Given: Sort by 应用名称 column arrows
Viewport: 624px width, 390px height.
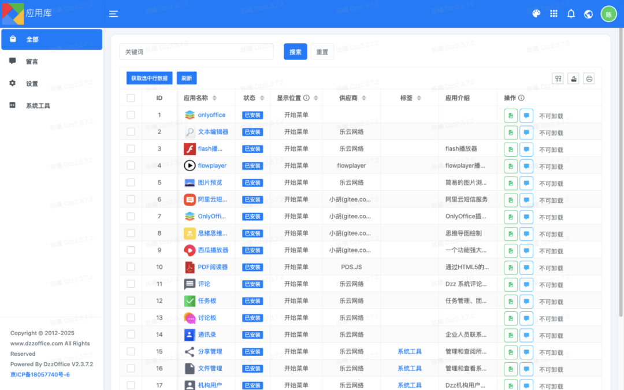Looking at the screenshot, I should click(214, 98).
